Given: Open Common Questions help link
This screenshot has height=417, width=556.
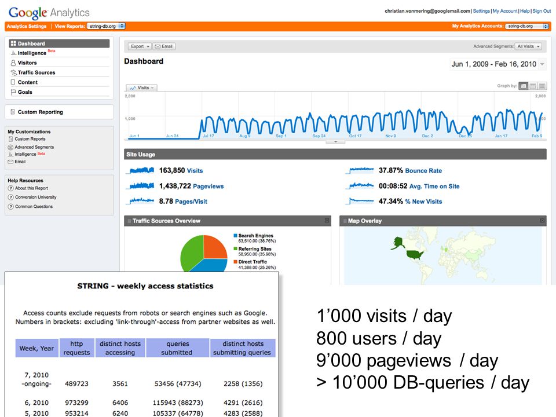Looking at the screenshot, I should pos(34,206).
